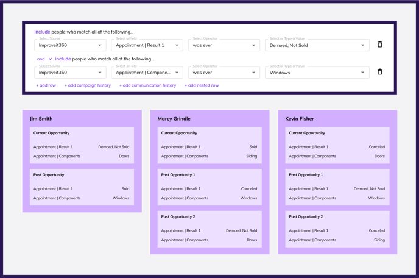Screen dimensions: 419x278
Task: Toggle the purple 'Include' word in first heading
Action: pos(42,32)
